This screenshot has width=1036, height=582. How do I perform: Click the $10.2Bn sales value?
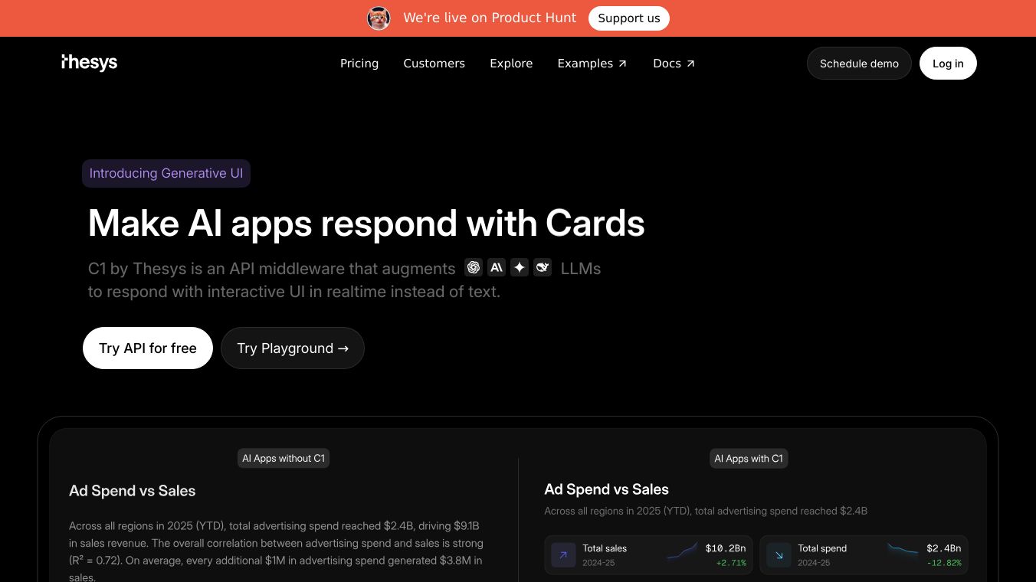tap(726, 548)
